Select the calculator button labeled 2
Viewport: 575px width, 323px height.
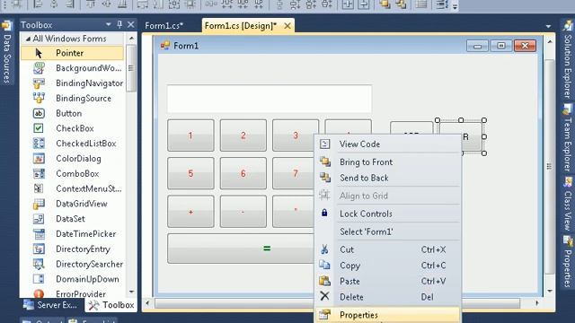243,135
